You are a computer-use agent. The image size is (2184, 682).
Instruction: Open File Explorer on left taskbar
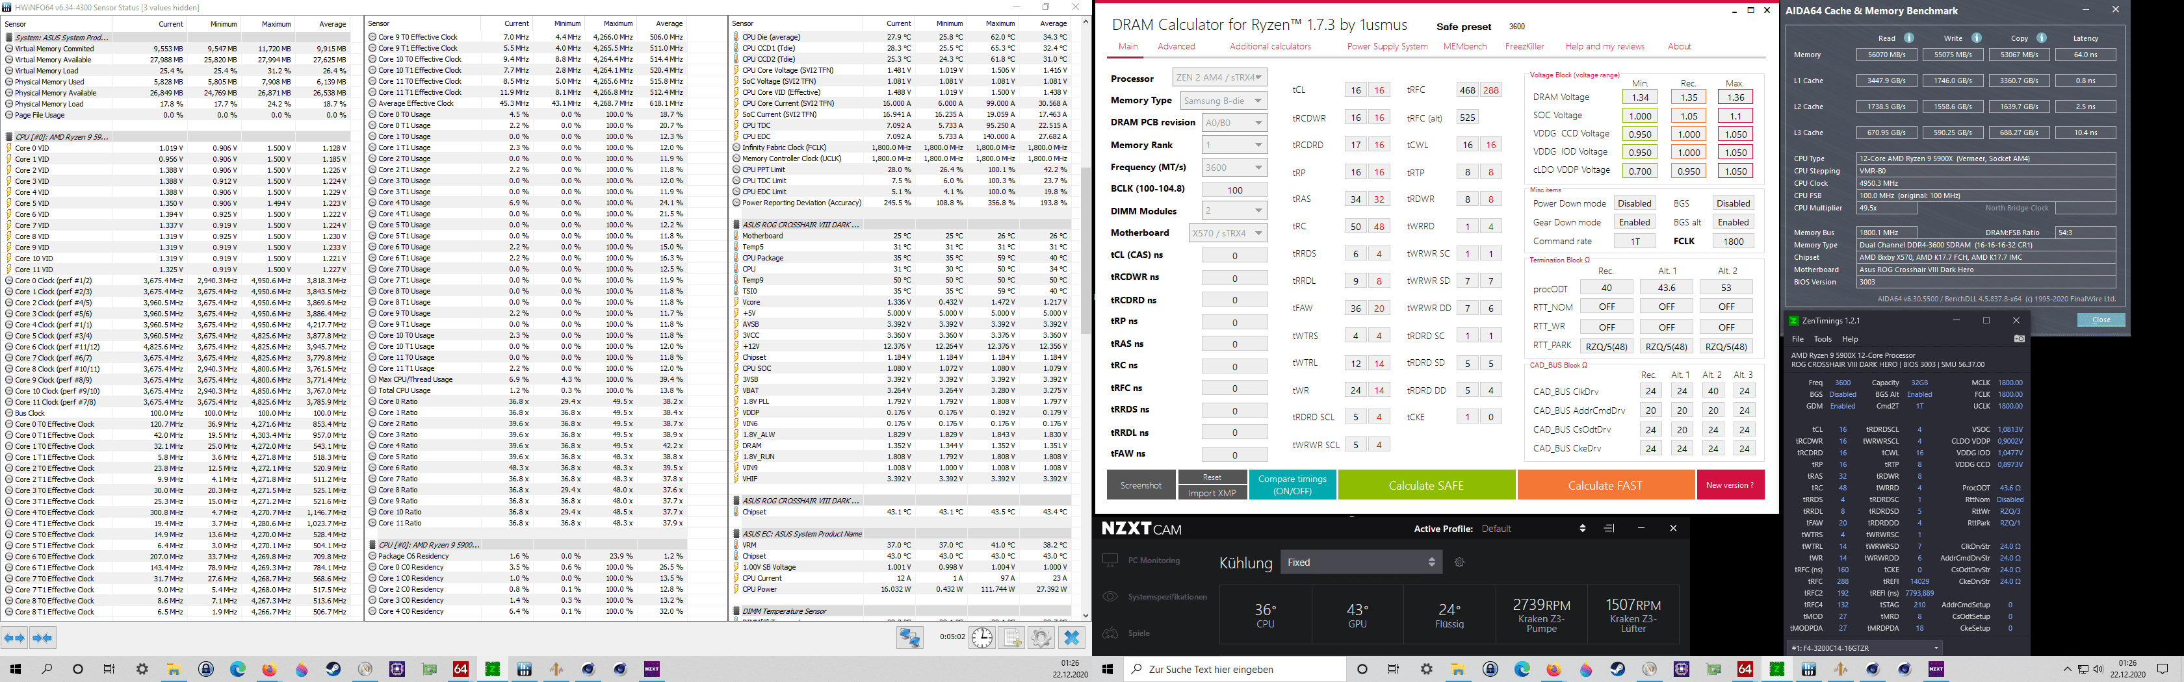point(174,669)
